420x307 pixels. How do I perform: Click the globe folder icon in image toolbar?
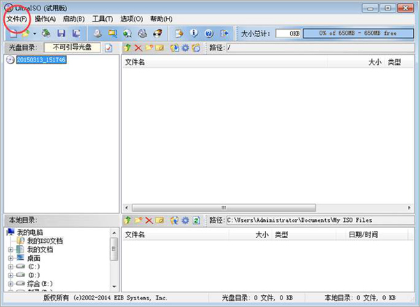coord(174,48)
